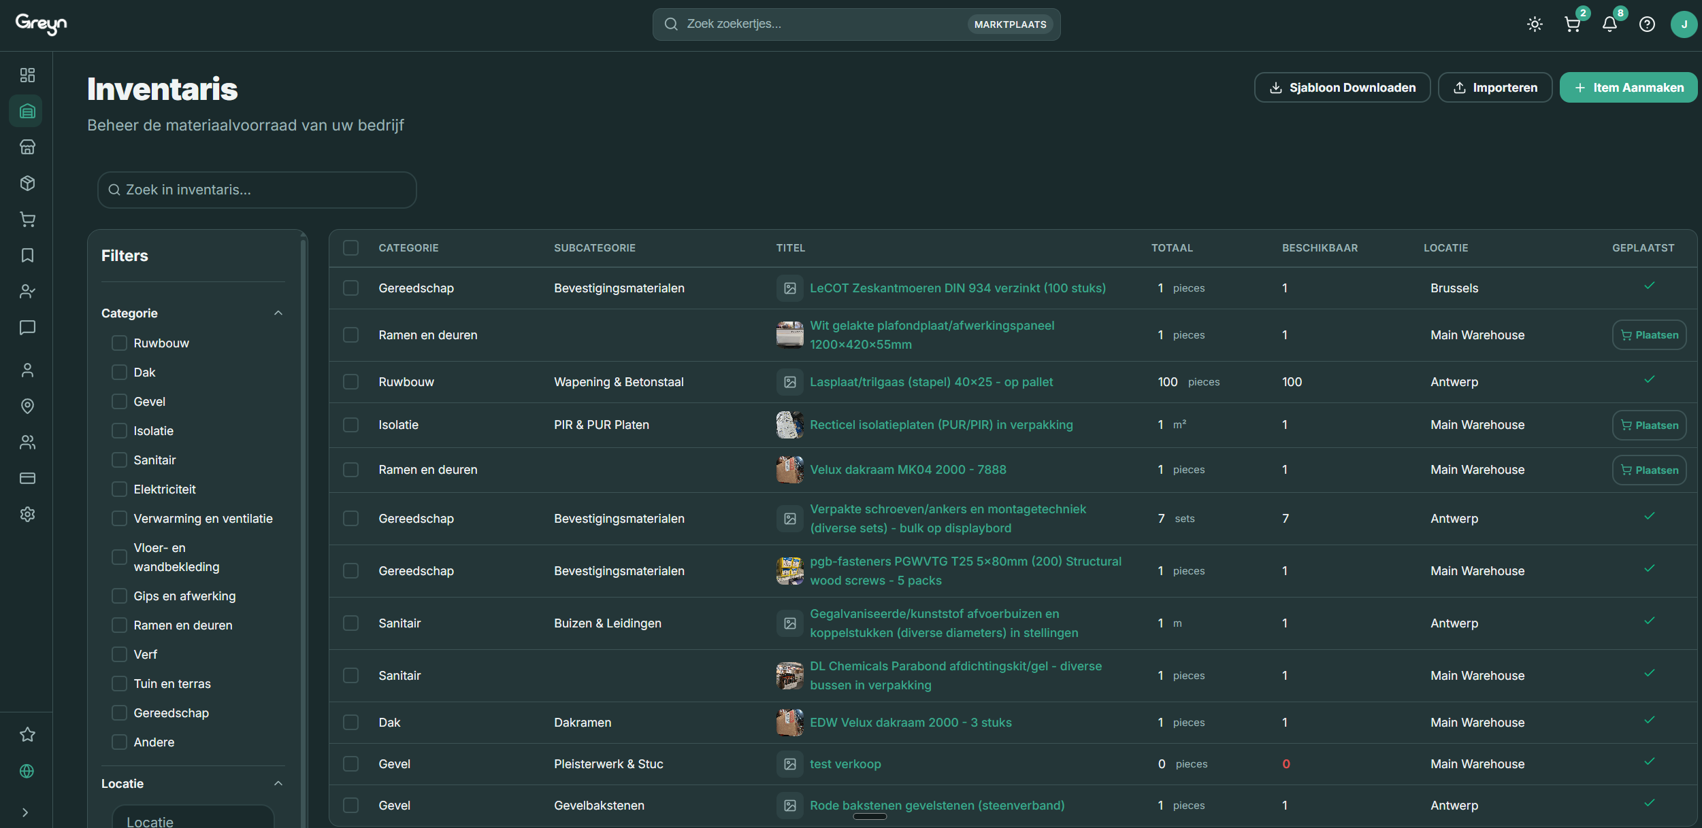
Task: Expand the sidebar with the bottom chevron
Action: point(25,812)
